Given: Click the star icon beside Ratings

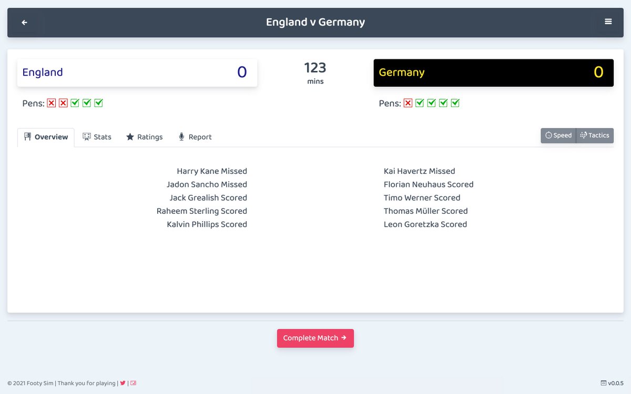Looking at the screenshot, I should coord(129,137).
